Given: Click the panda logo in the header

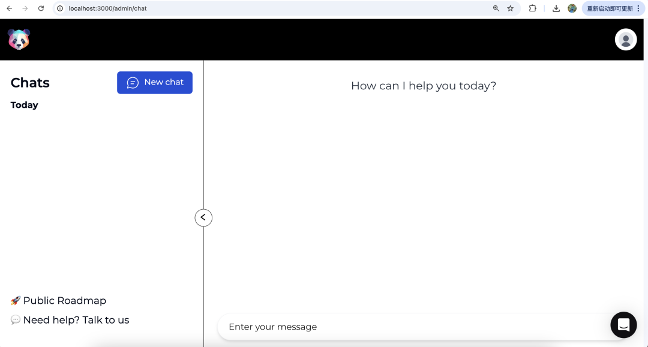Looking at the screenshot, I should tap(19, 40).
